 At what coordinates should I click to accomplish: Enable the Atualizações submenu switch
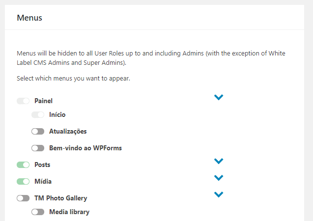(x=38, y=132)
